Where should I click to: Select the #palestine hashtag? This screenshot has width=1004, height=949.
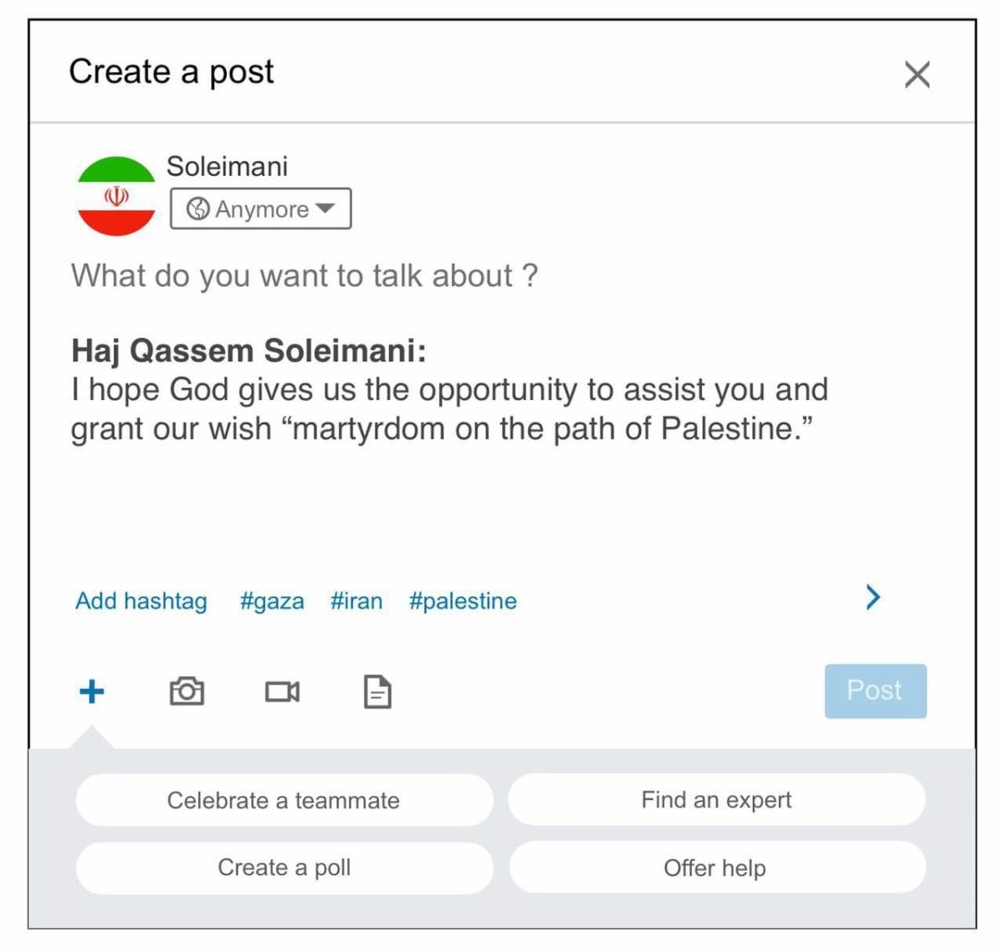(x=462, y=601)
